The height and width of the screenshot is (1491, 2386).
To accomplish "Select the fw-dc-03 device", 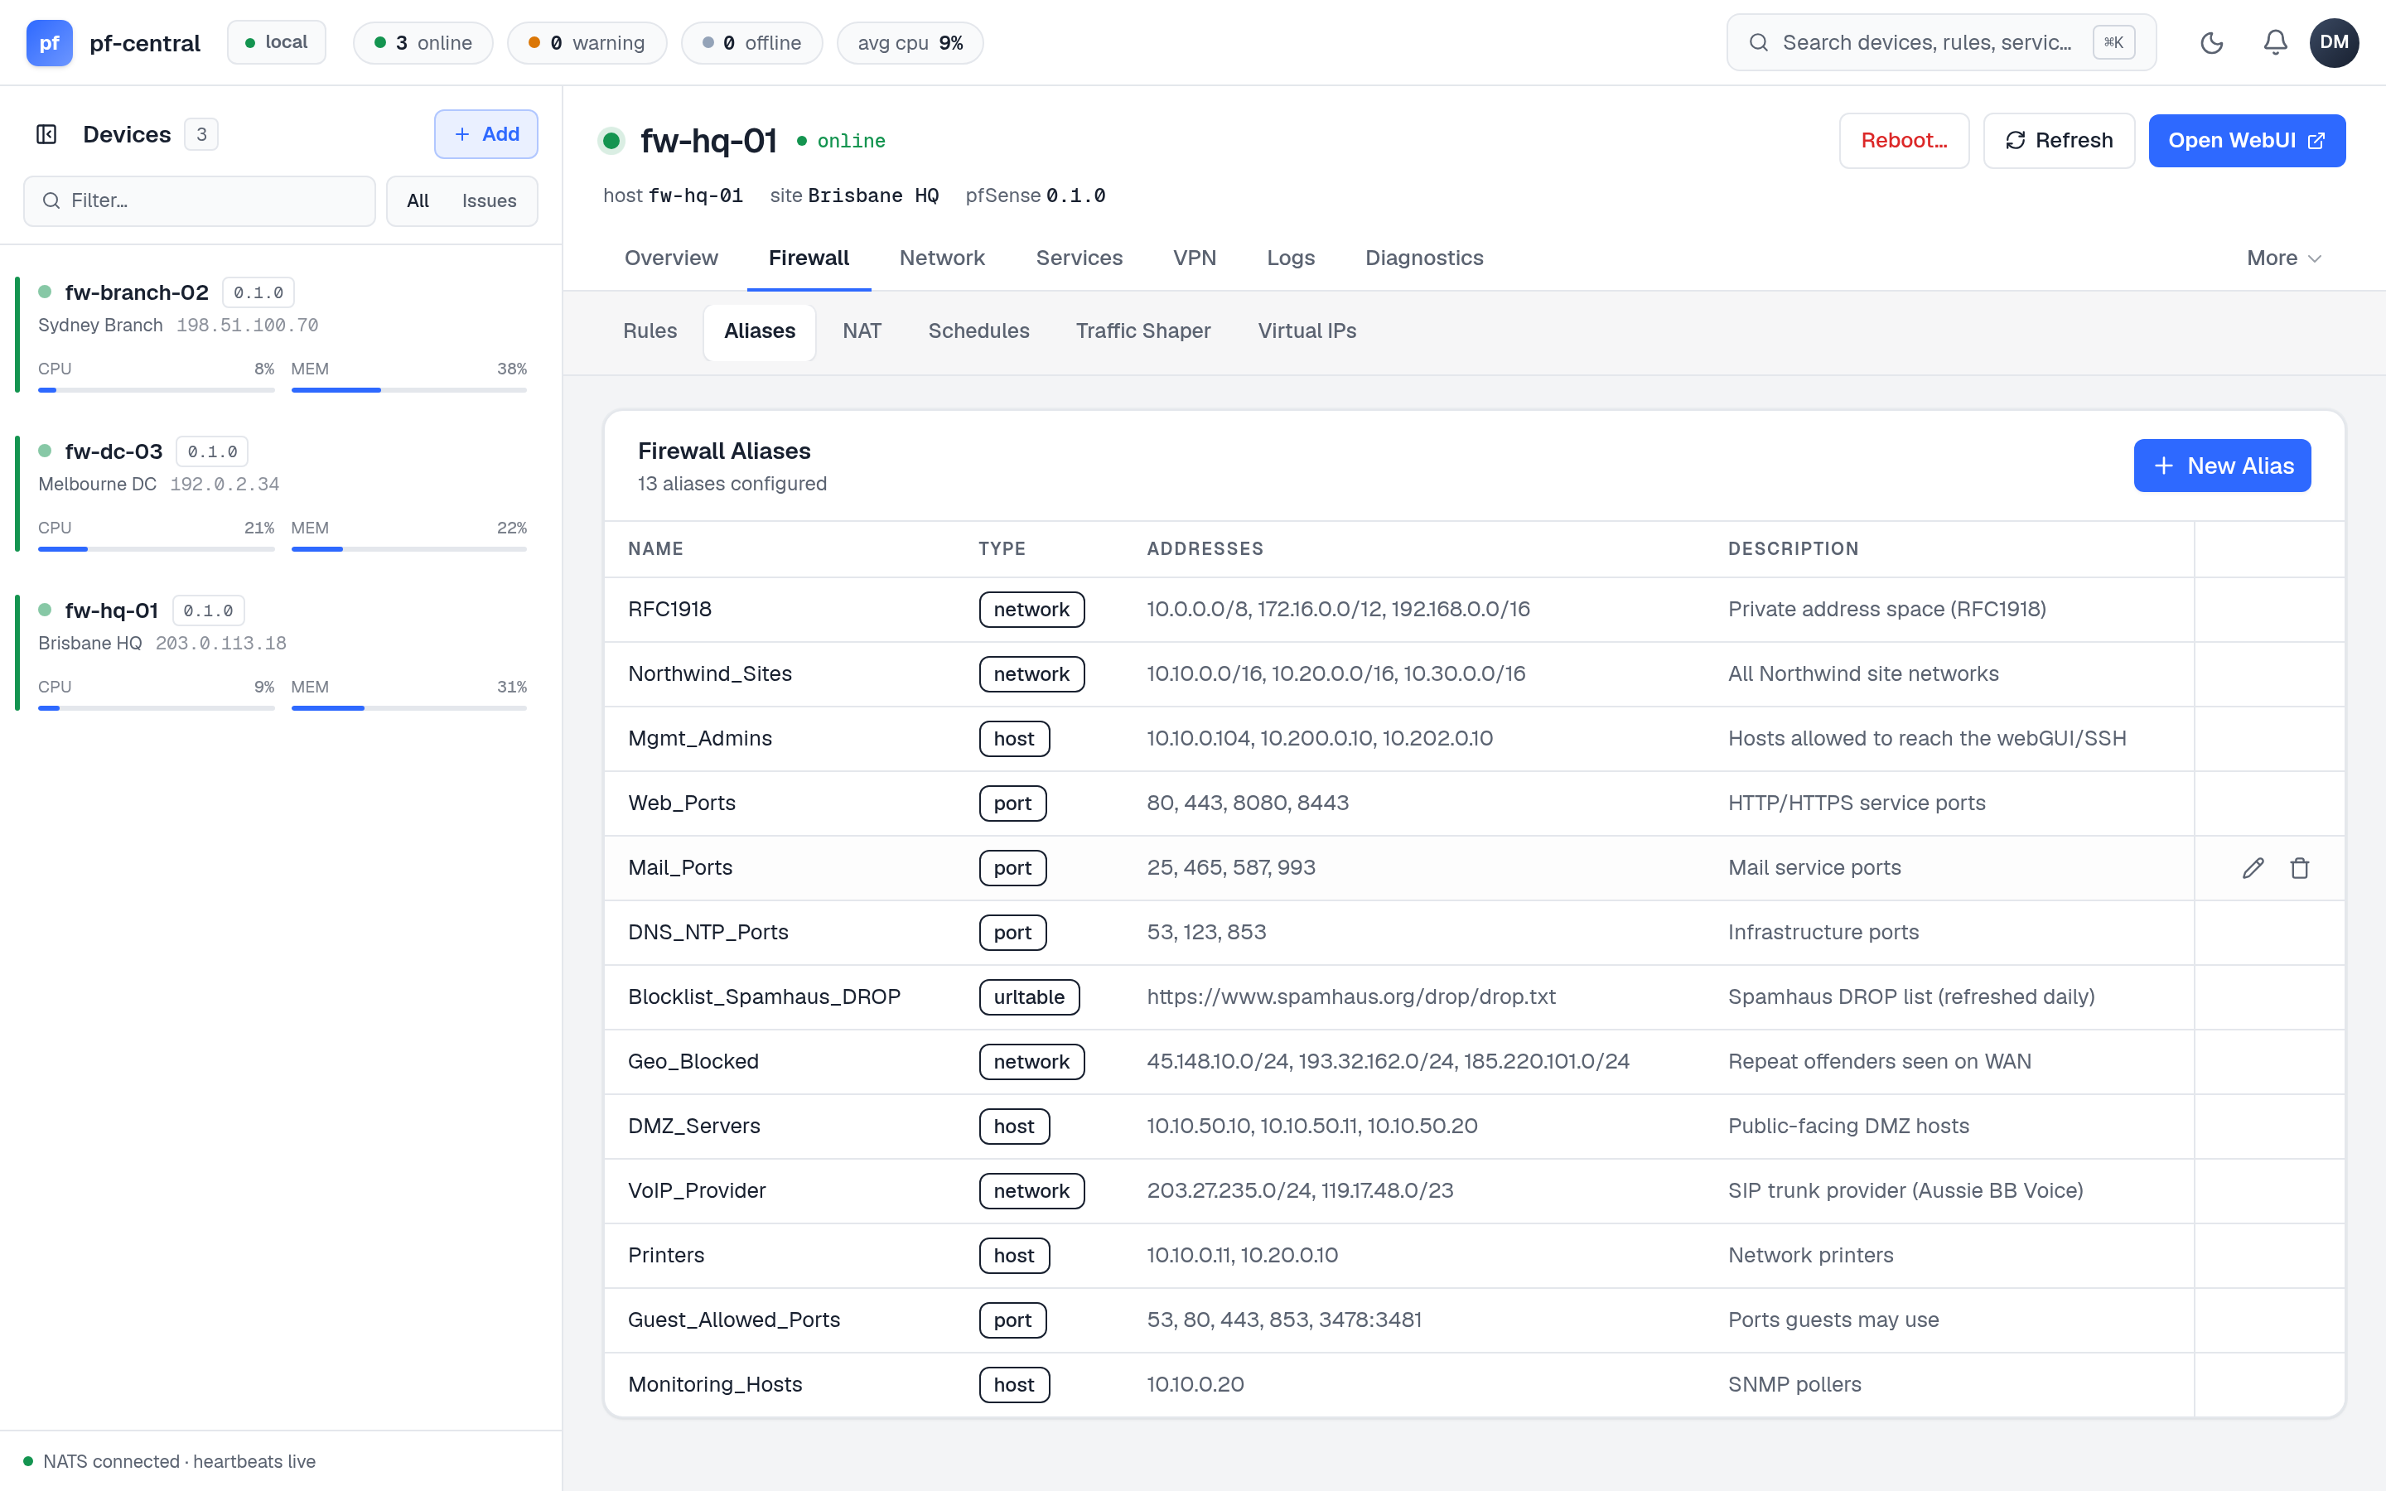I will pos(281,493).
